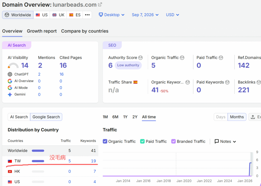Image resolution: width=261 pixels, height=186 pixels.
Task: Click the AI Visibility gauge
Action: tap(13, 65)
